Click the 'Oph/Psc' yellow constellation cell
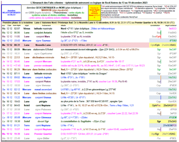The height and width of the screenshot is (142, 179). [156, 105]
